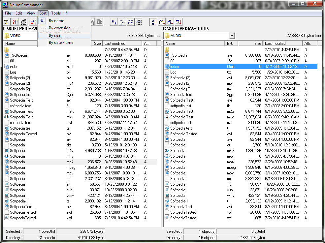Switch to small icons view

(x=122, y=22)
